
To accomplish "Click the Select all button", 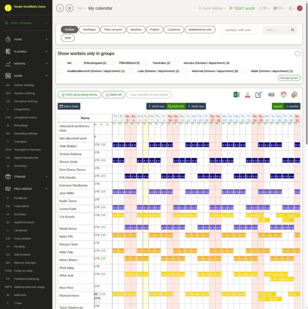I will click(114, 94).
